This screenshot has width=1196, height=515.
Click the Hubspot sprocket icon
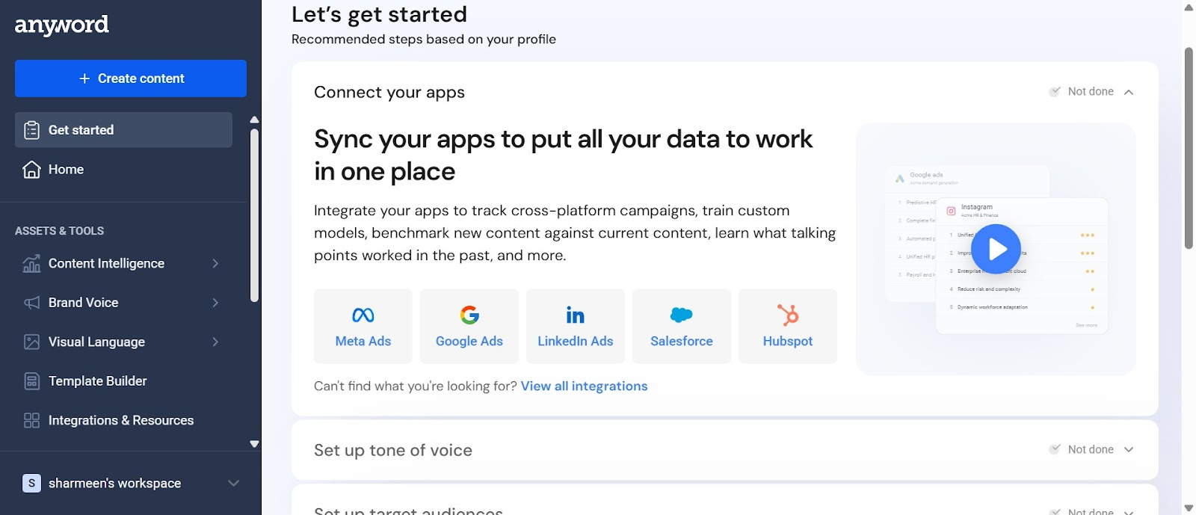click(788, 315)
